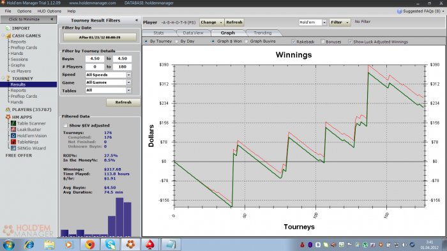447x251 pixels.
Task: Click the Import section icon
Action: click(8, 28)
